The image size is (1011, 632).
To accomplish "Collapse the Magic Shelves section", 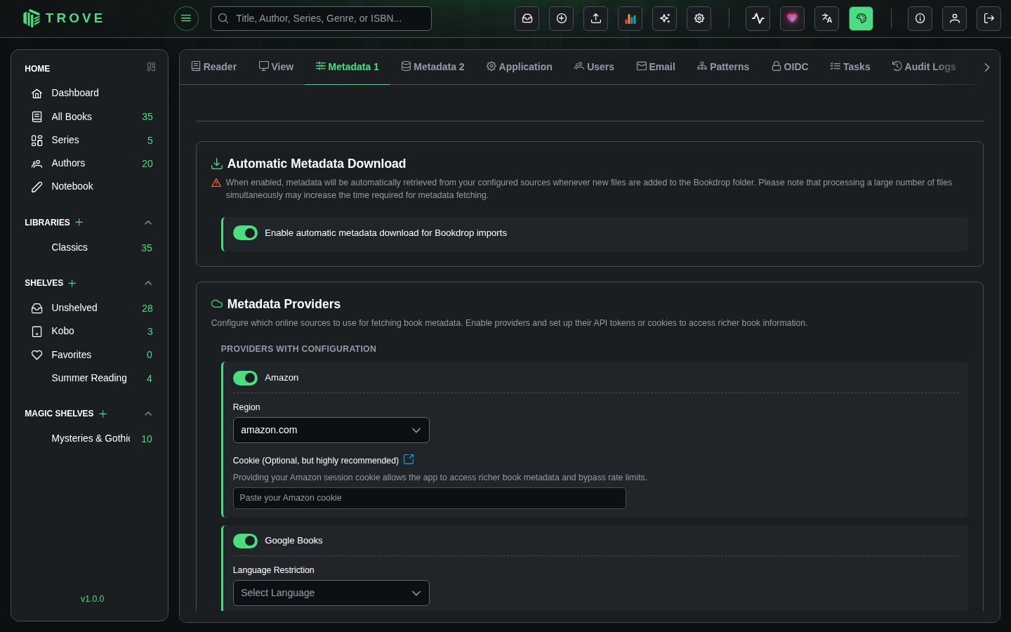I will (x=148, y=414).
